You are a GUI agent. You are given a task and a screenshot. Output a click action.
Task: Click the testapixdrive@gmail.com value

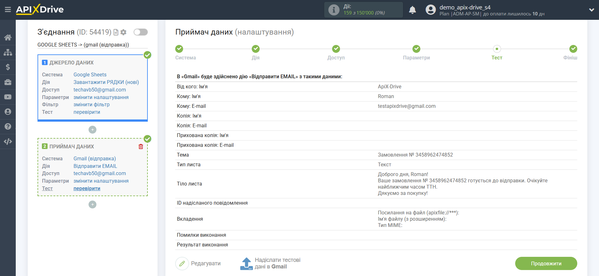406,106
